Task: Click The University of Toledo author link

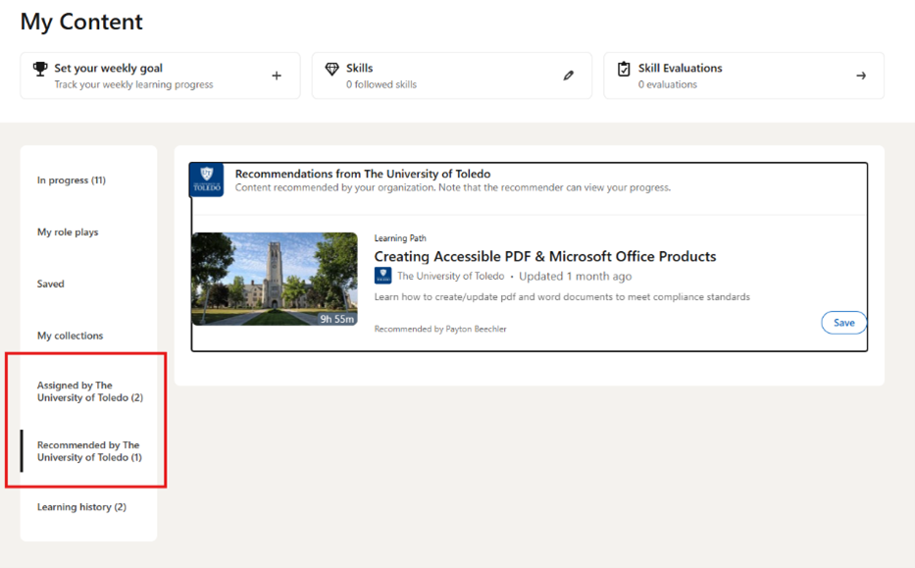Action: coord(450,276)
